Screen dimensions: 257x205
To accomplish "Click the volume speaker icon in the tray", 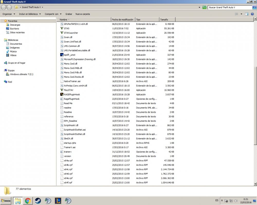I will click(235, 201).
